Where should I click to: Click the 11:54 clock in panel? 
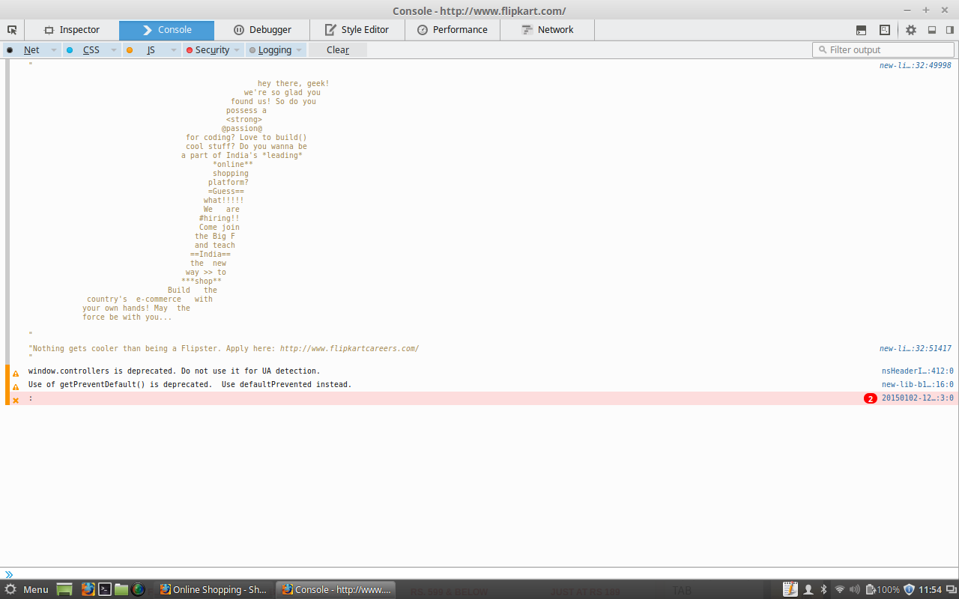(x=930, y=589)
